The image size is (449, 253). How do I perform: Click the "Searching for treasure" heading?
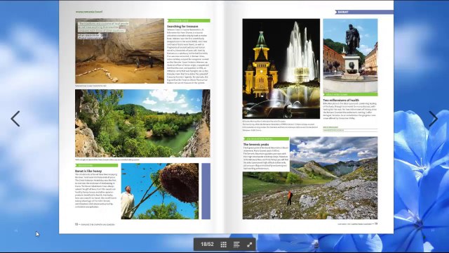182,26
